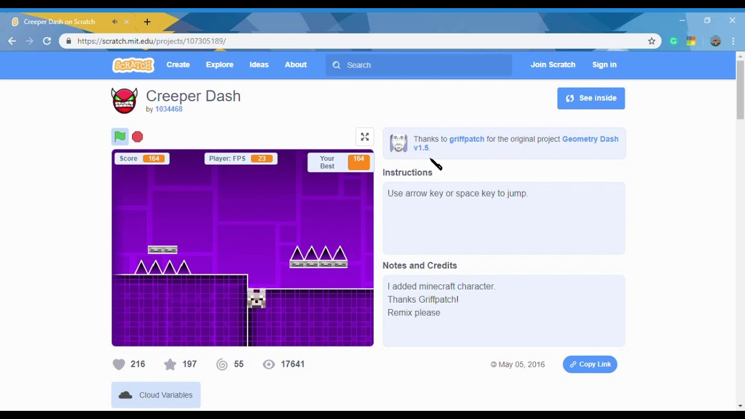745x419 pixels.
Task: Click Sign in
Action: [604, 65]
